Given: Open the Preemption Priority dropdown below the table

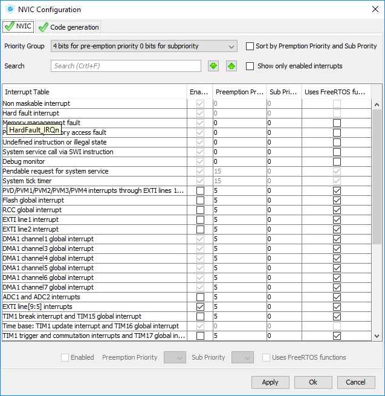Looking at the screenshot, I should 175,357.
